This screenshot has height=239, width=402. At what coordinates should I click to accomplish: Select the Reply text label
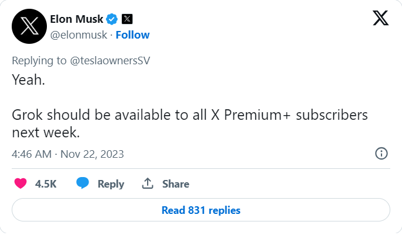111,184
